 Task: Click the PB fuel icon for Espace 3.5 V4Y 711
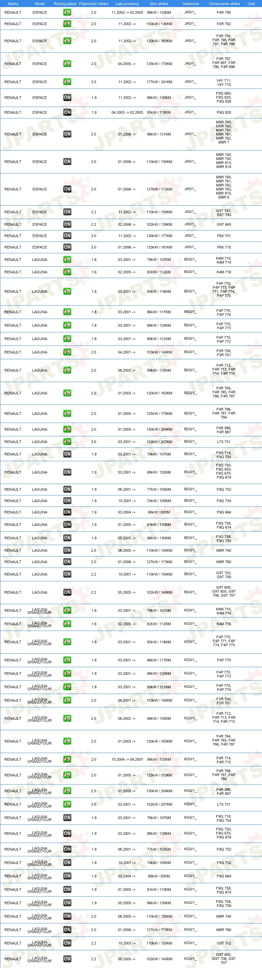[x=67, y=82]
